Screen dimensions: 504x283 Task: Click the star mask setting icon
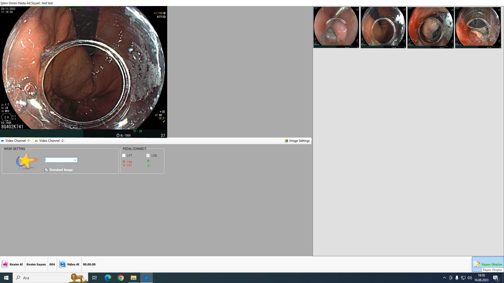(x=26, y=161)
